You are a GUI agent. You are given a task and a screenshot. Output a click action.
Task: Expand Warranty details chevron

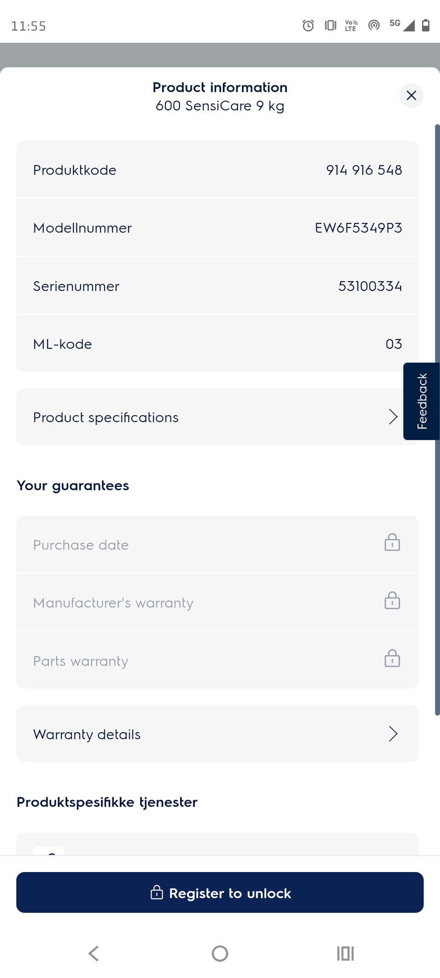pos(393,734)
